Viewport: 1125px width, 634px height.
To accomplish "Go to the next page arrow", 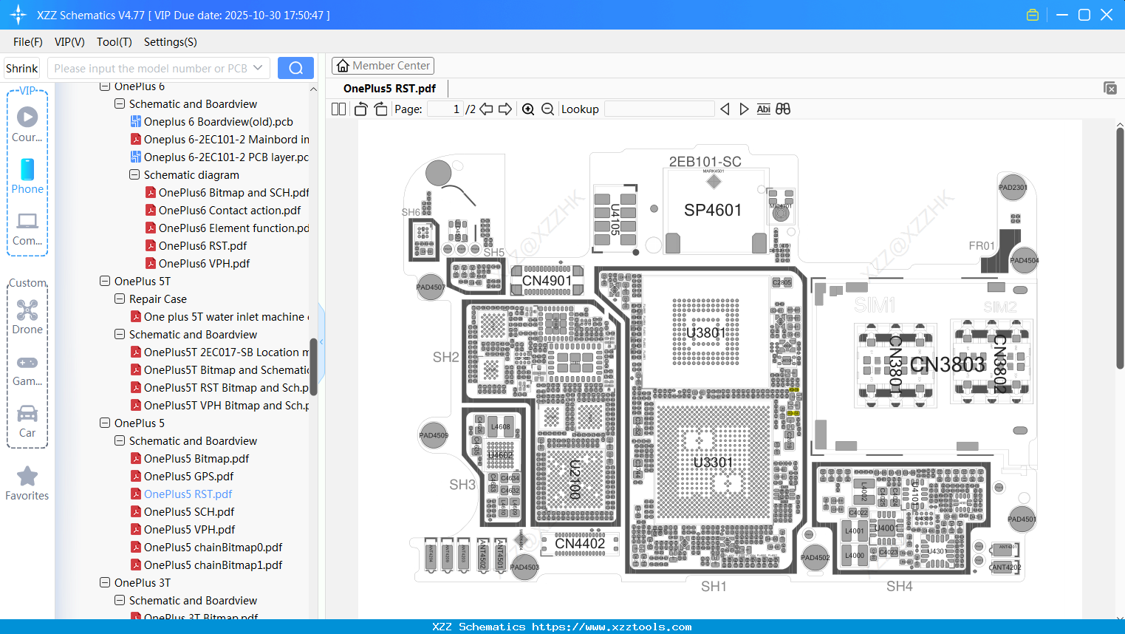I will coord(505,109).
